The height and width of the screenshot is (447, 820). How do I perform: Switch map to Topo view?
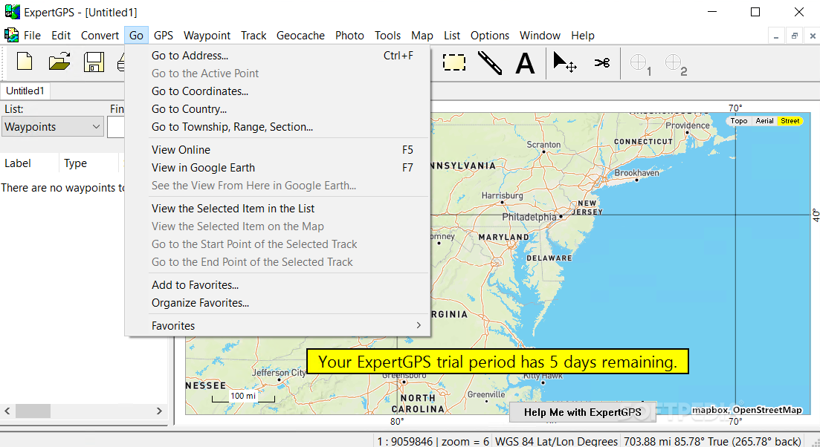738,120
